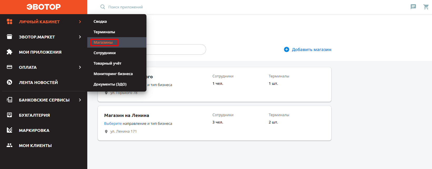Expand the Эвотор.Маркет chevron
Screen dimensions: 432x169
point(80,37)
